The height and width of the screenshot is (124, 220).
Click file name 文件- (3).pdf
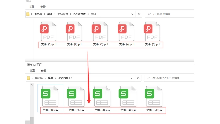tap(101, 44)
